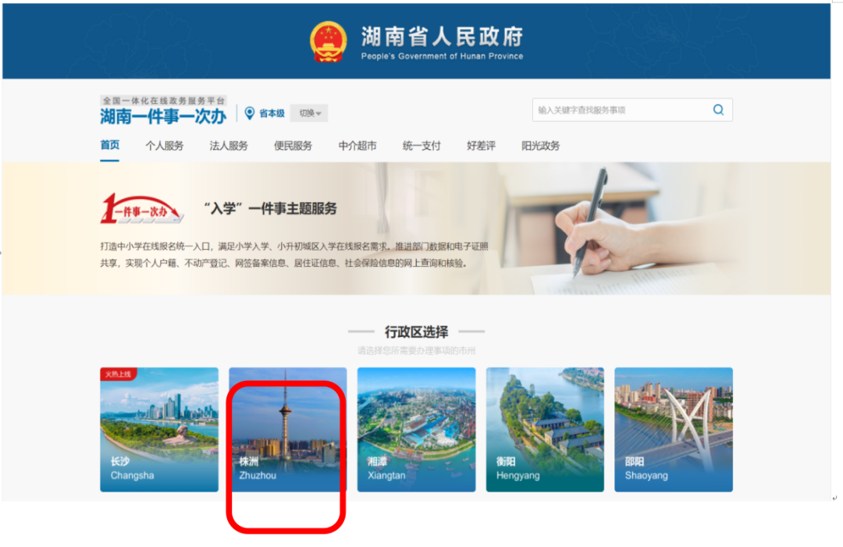Open the 好差评 tab
The image size is (843, 547).
pos(481,146)
